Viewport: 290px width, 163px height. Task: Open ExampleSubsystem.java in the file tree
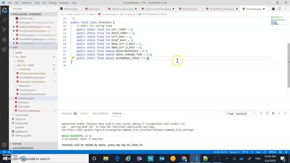(33, 94)
